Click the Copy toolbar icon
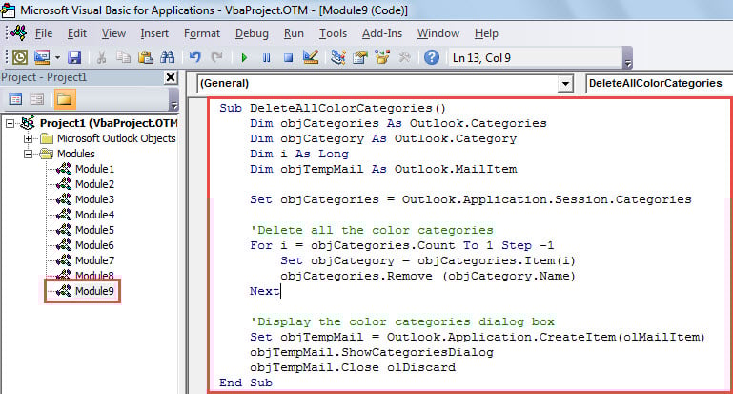 (123, 57)
